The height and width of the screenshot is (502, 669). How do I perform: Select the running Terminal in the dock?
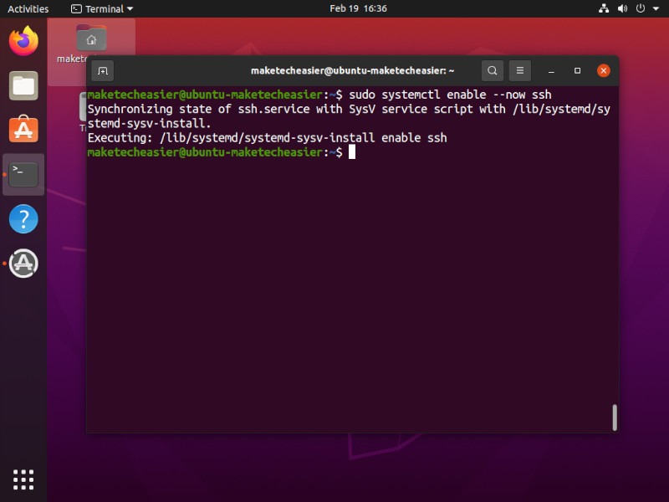coord(23,174)
